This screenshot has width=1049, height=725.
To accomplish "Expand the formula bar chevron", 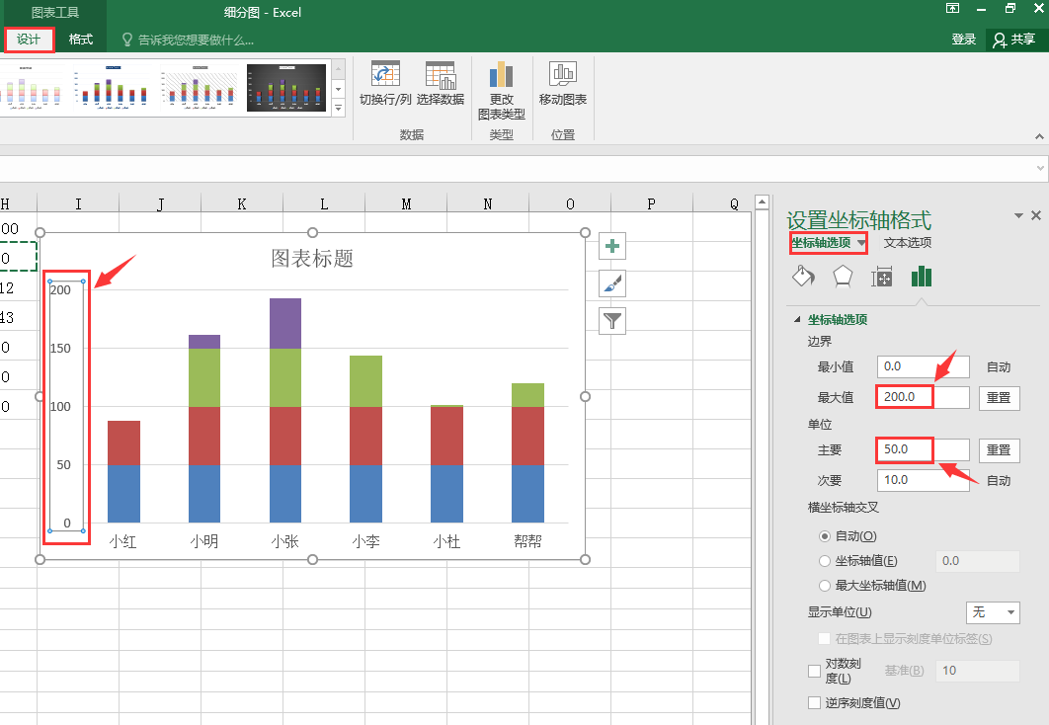I will [1040, 169].
